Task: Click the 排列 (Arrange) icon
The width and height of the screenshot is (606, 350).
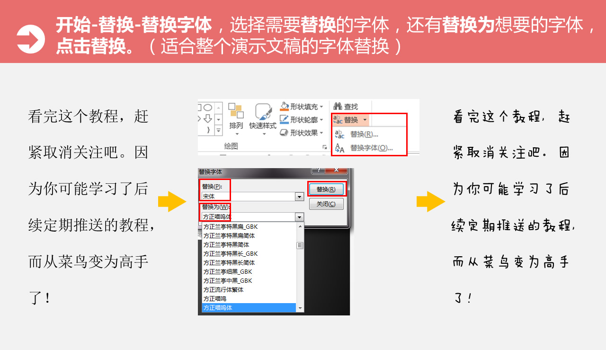Action: [235, 112]
